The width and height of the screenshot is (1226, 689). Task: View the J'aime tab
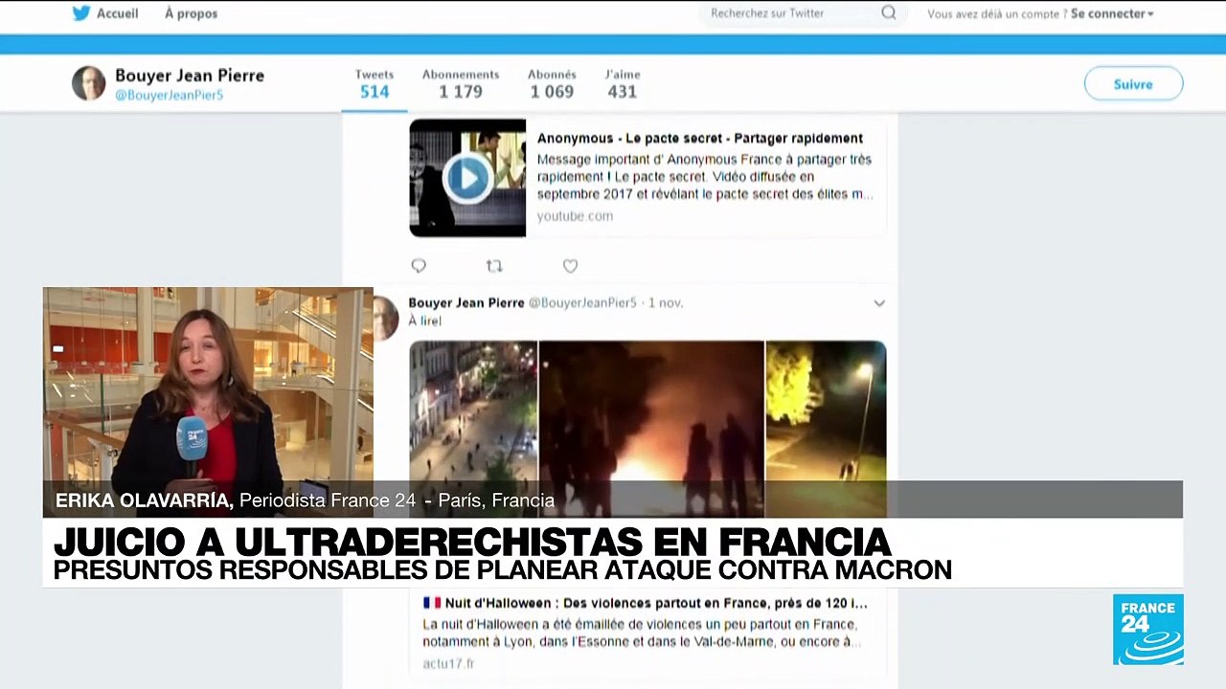(x=623, y=84)
